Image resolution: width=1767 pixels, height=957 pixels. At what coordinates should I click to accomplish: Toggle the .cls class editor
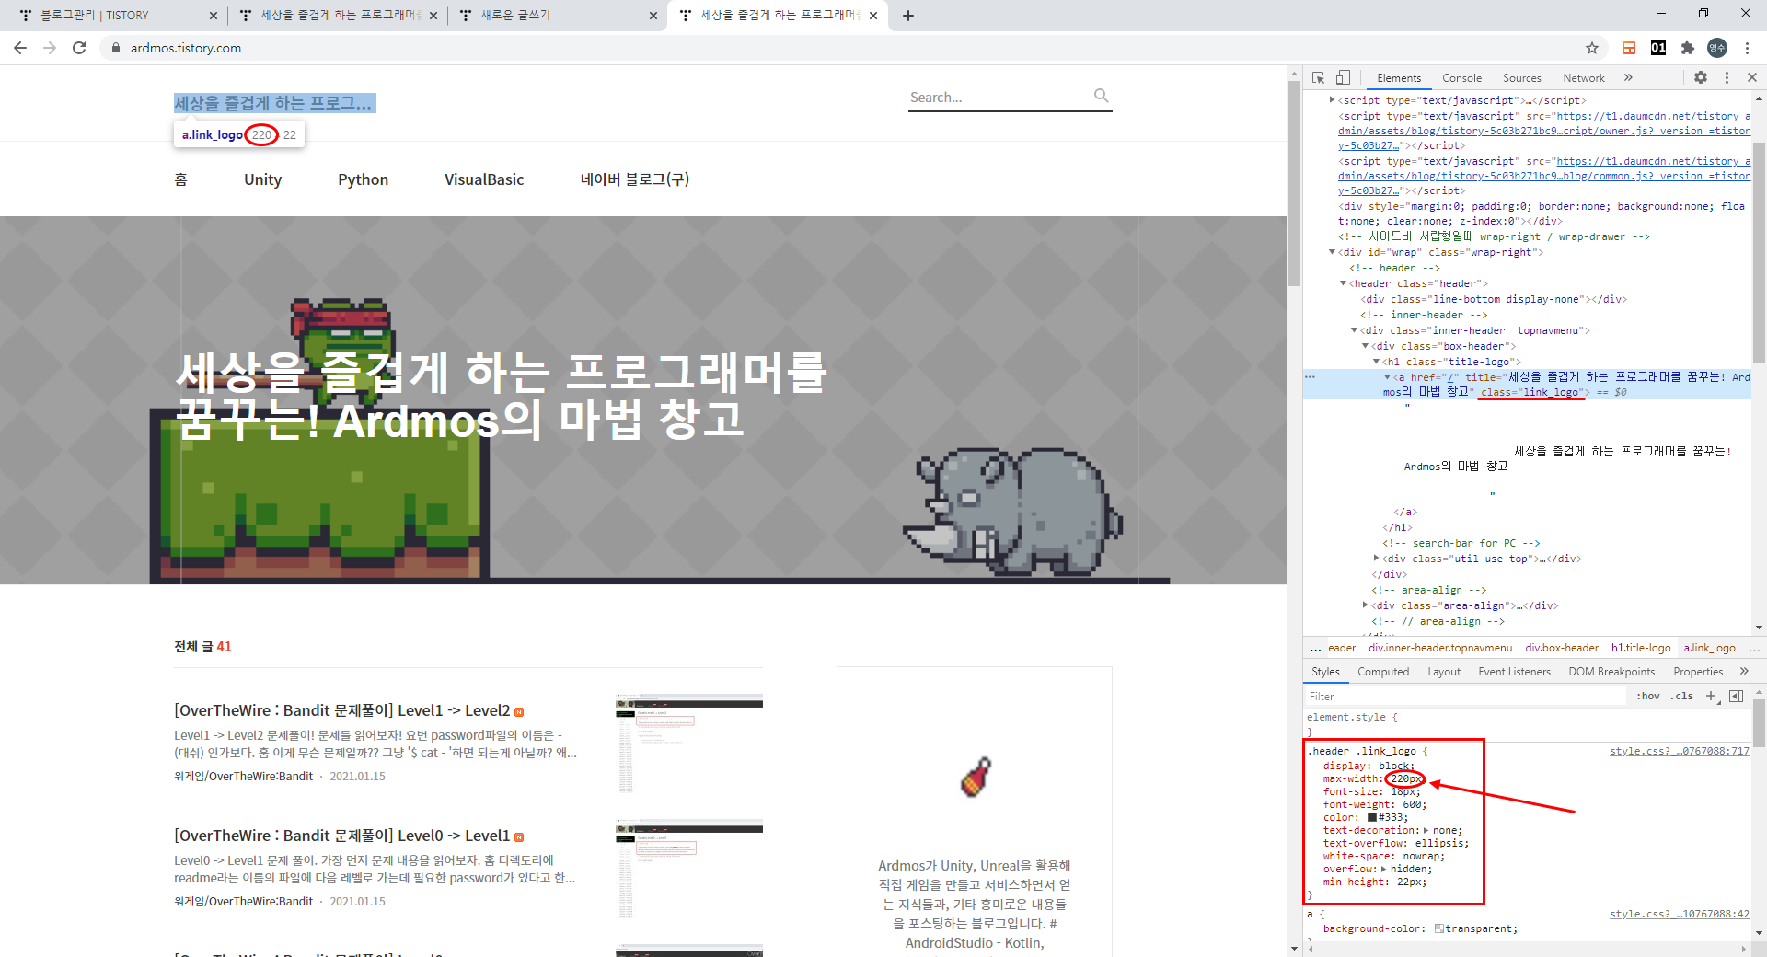1683,697
